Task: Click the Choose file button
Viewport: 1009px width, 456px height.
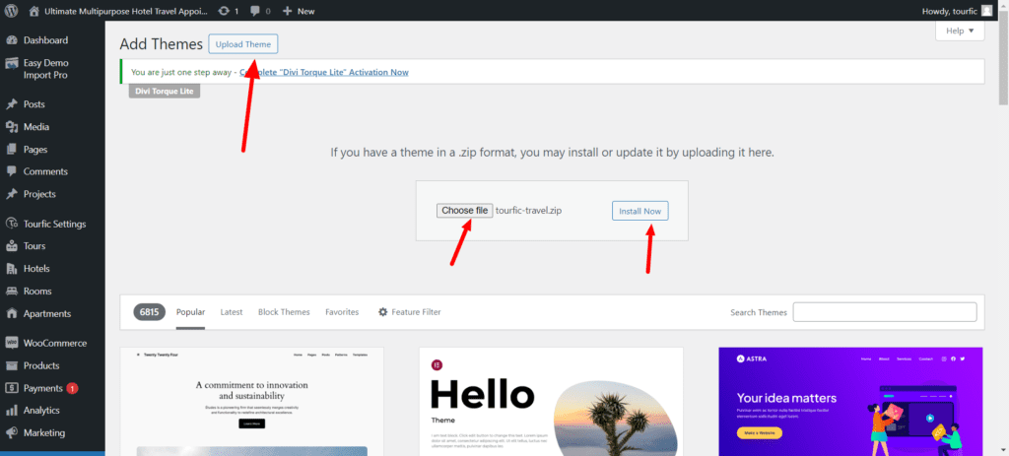Action: click(x=465, y=211)
